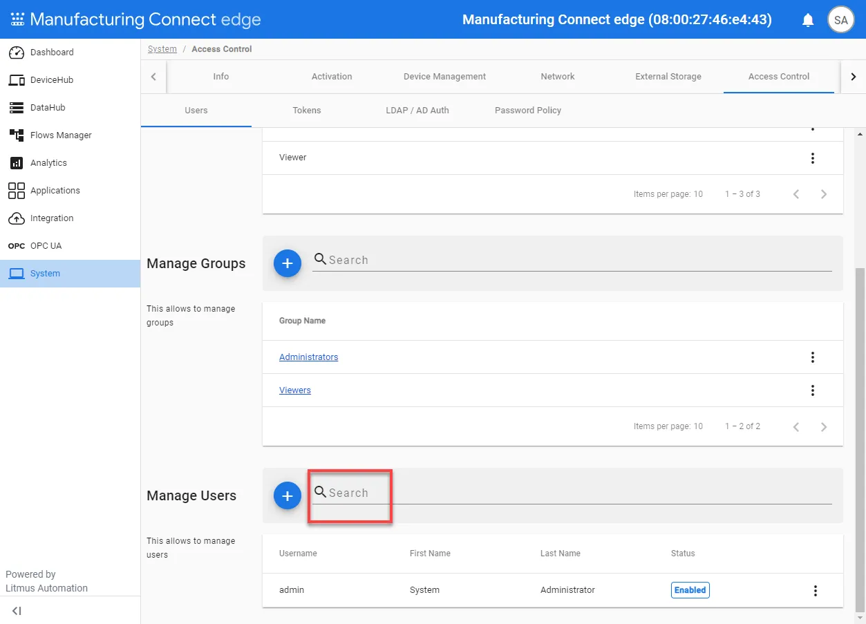Open the Administrators group link
866x624 pixels.
click(309, 357)
